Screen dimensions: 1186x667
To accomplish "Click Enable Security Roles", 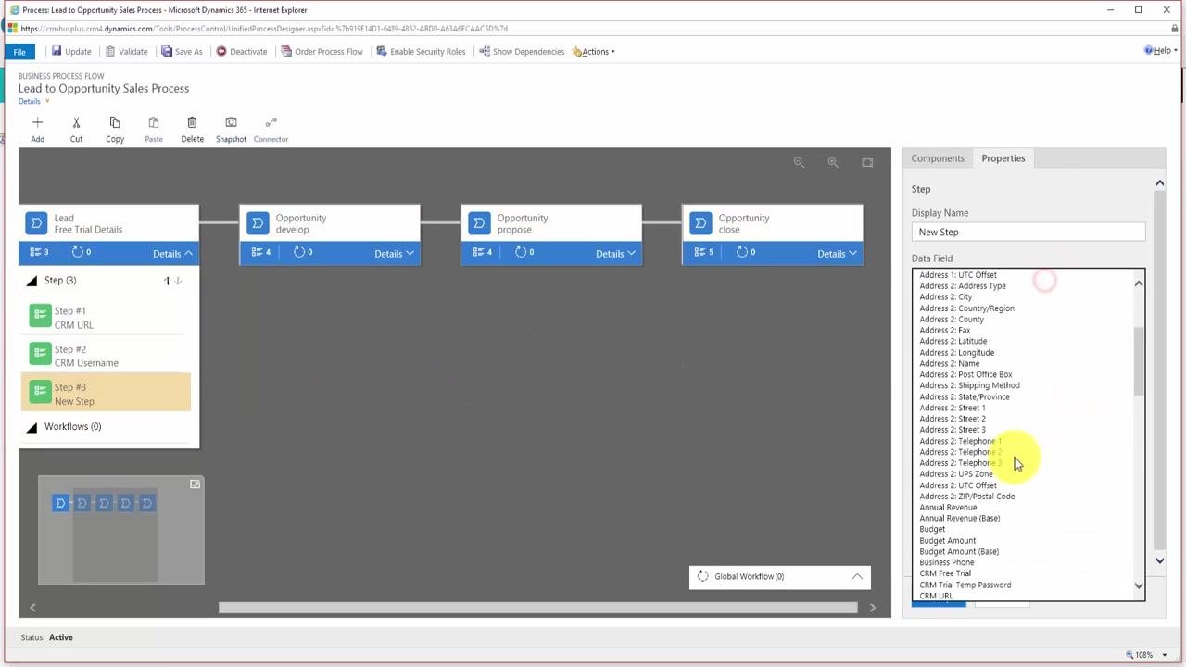I will (x=421, y=52).
